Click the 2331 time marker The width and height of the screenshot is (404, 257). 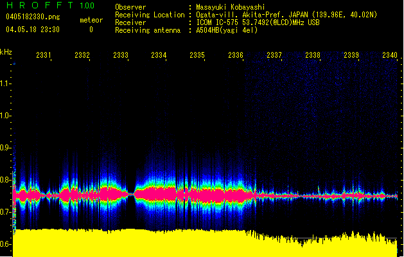point(44,55)
